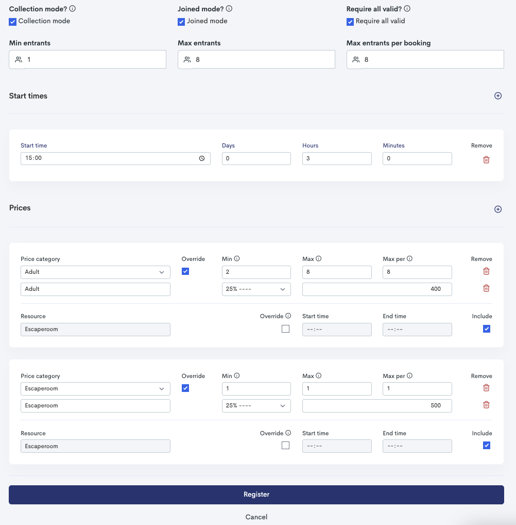Focus the Max entrants field
Viewport: 516px width, 525px height.
256,60
